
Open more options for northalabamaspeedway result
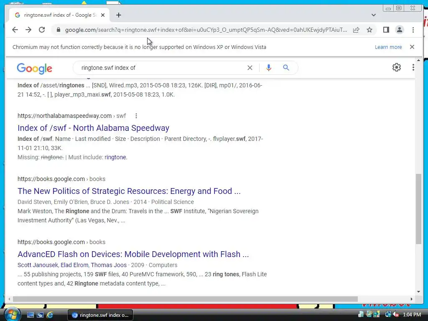pyautogui.click(x=136, y=116)
